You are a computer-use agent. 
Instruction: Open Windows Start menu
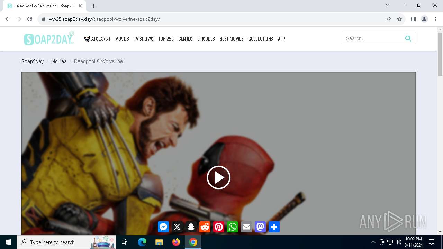click(8, 242)
